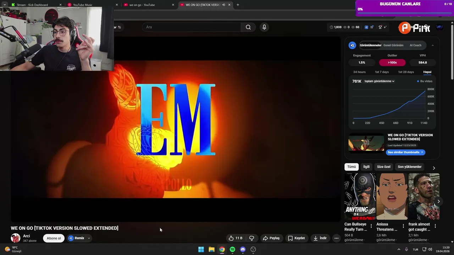The height and width of the screenshot is (255, 454).
Task: Click Chrome icon in the taskbar
Action: (x=222, y=249)
